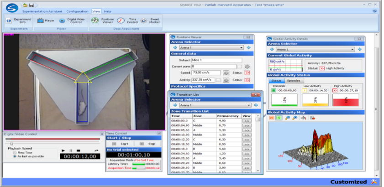384x187 pixels.
Task: Select the Real Time playback speed option
Action: [x=15, y=152]
